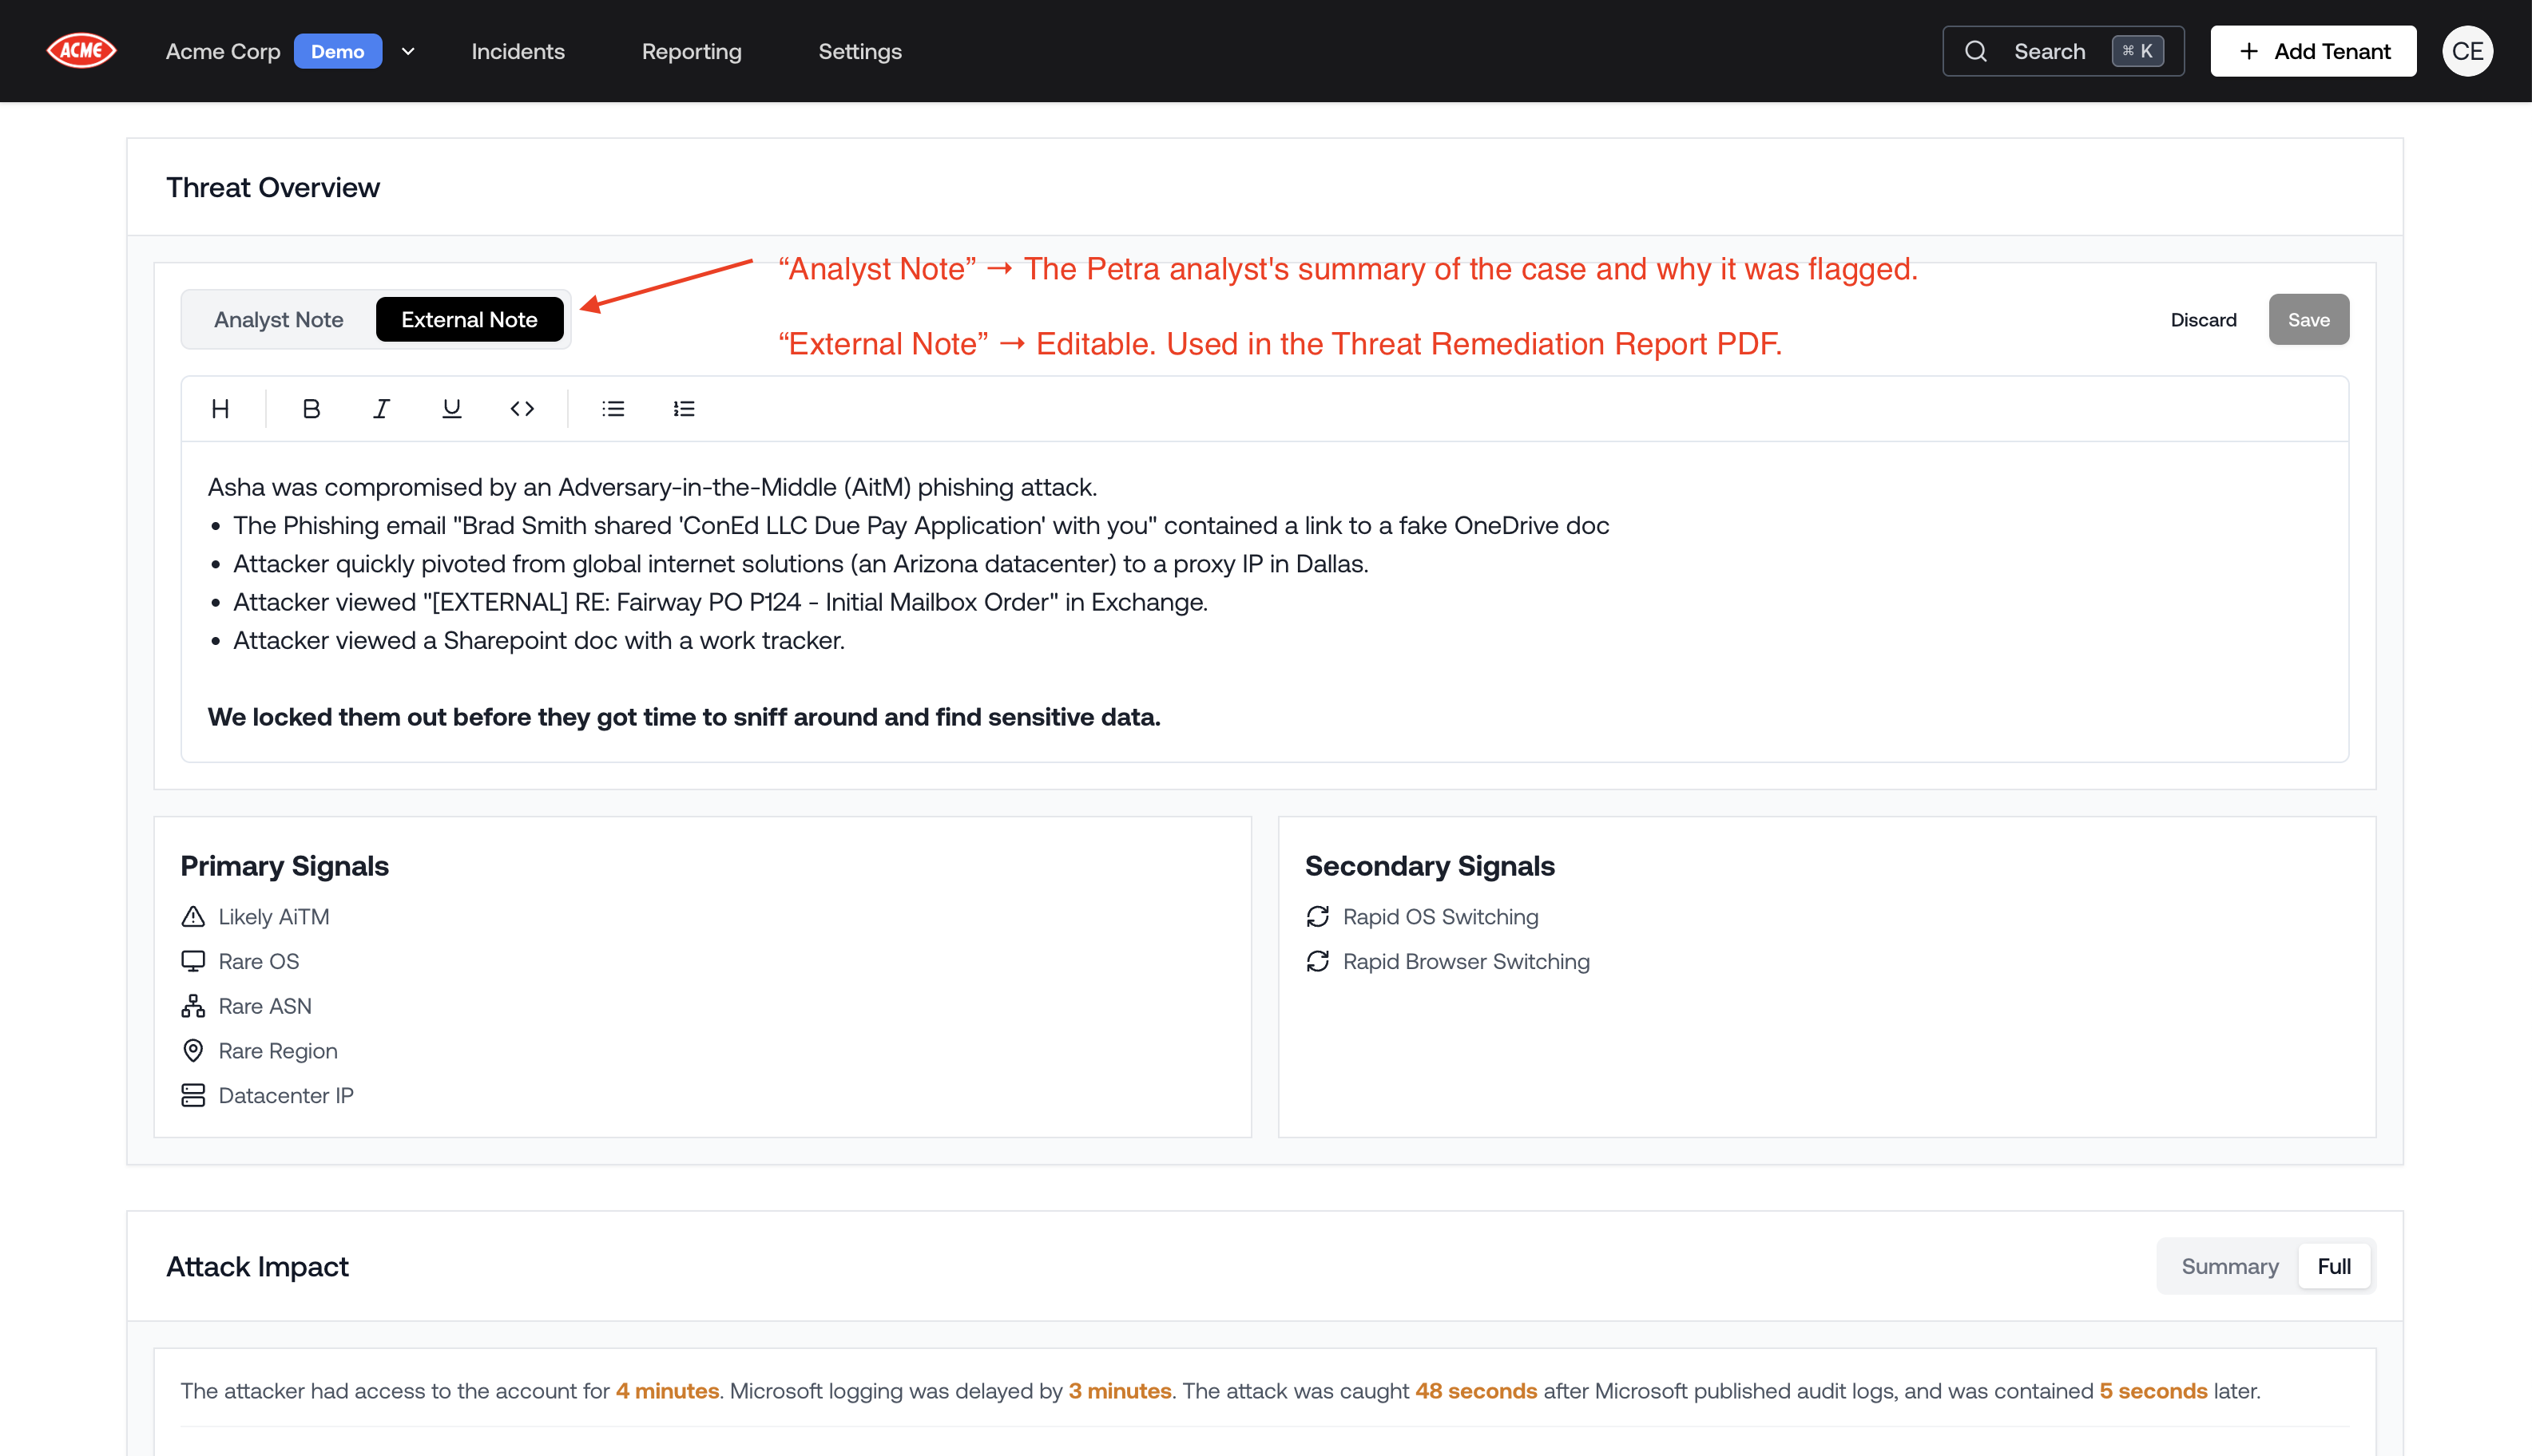Insert code block via code icon

522,409
